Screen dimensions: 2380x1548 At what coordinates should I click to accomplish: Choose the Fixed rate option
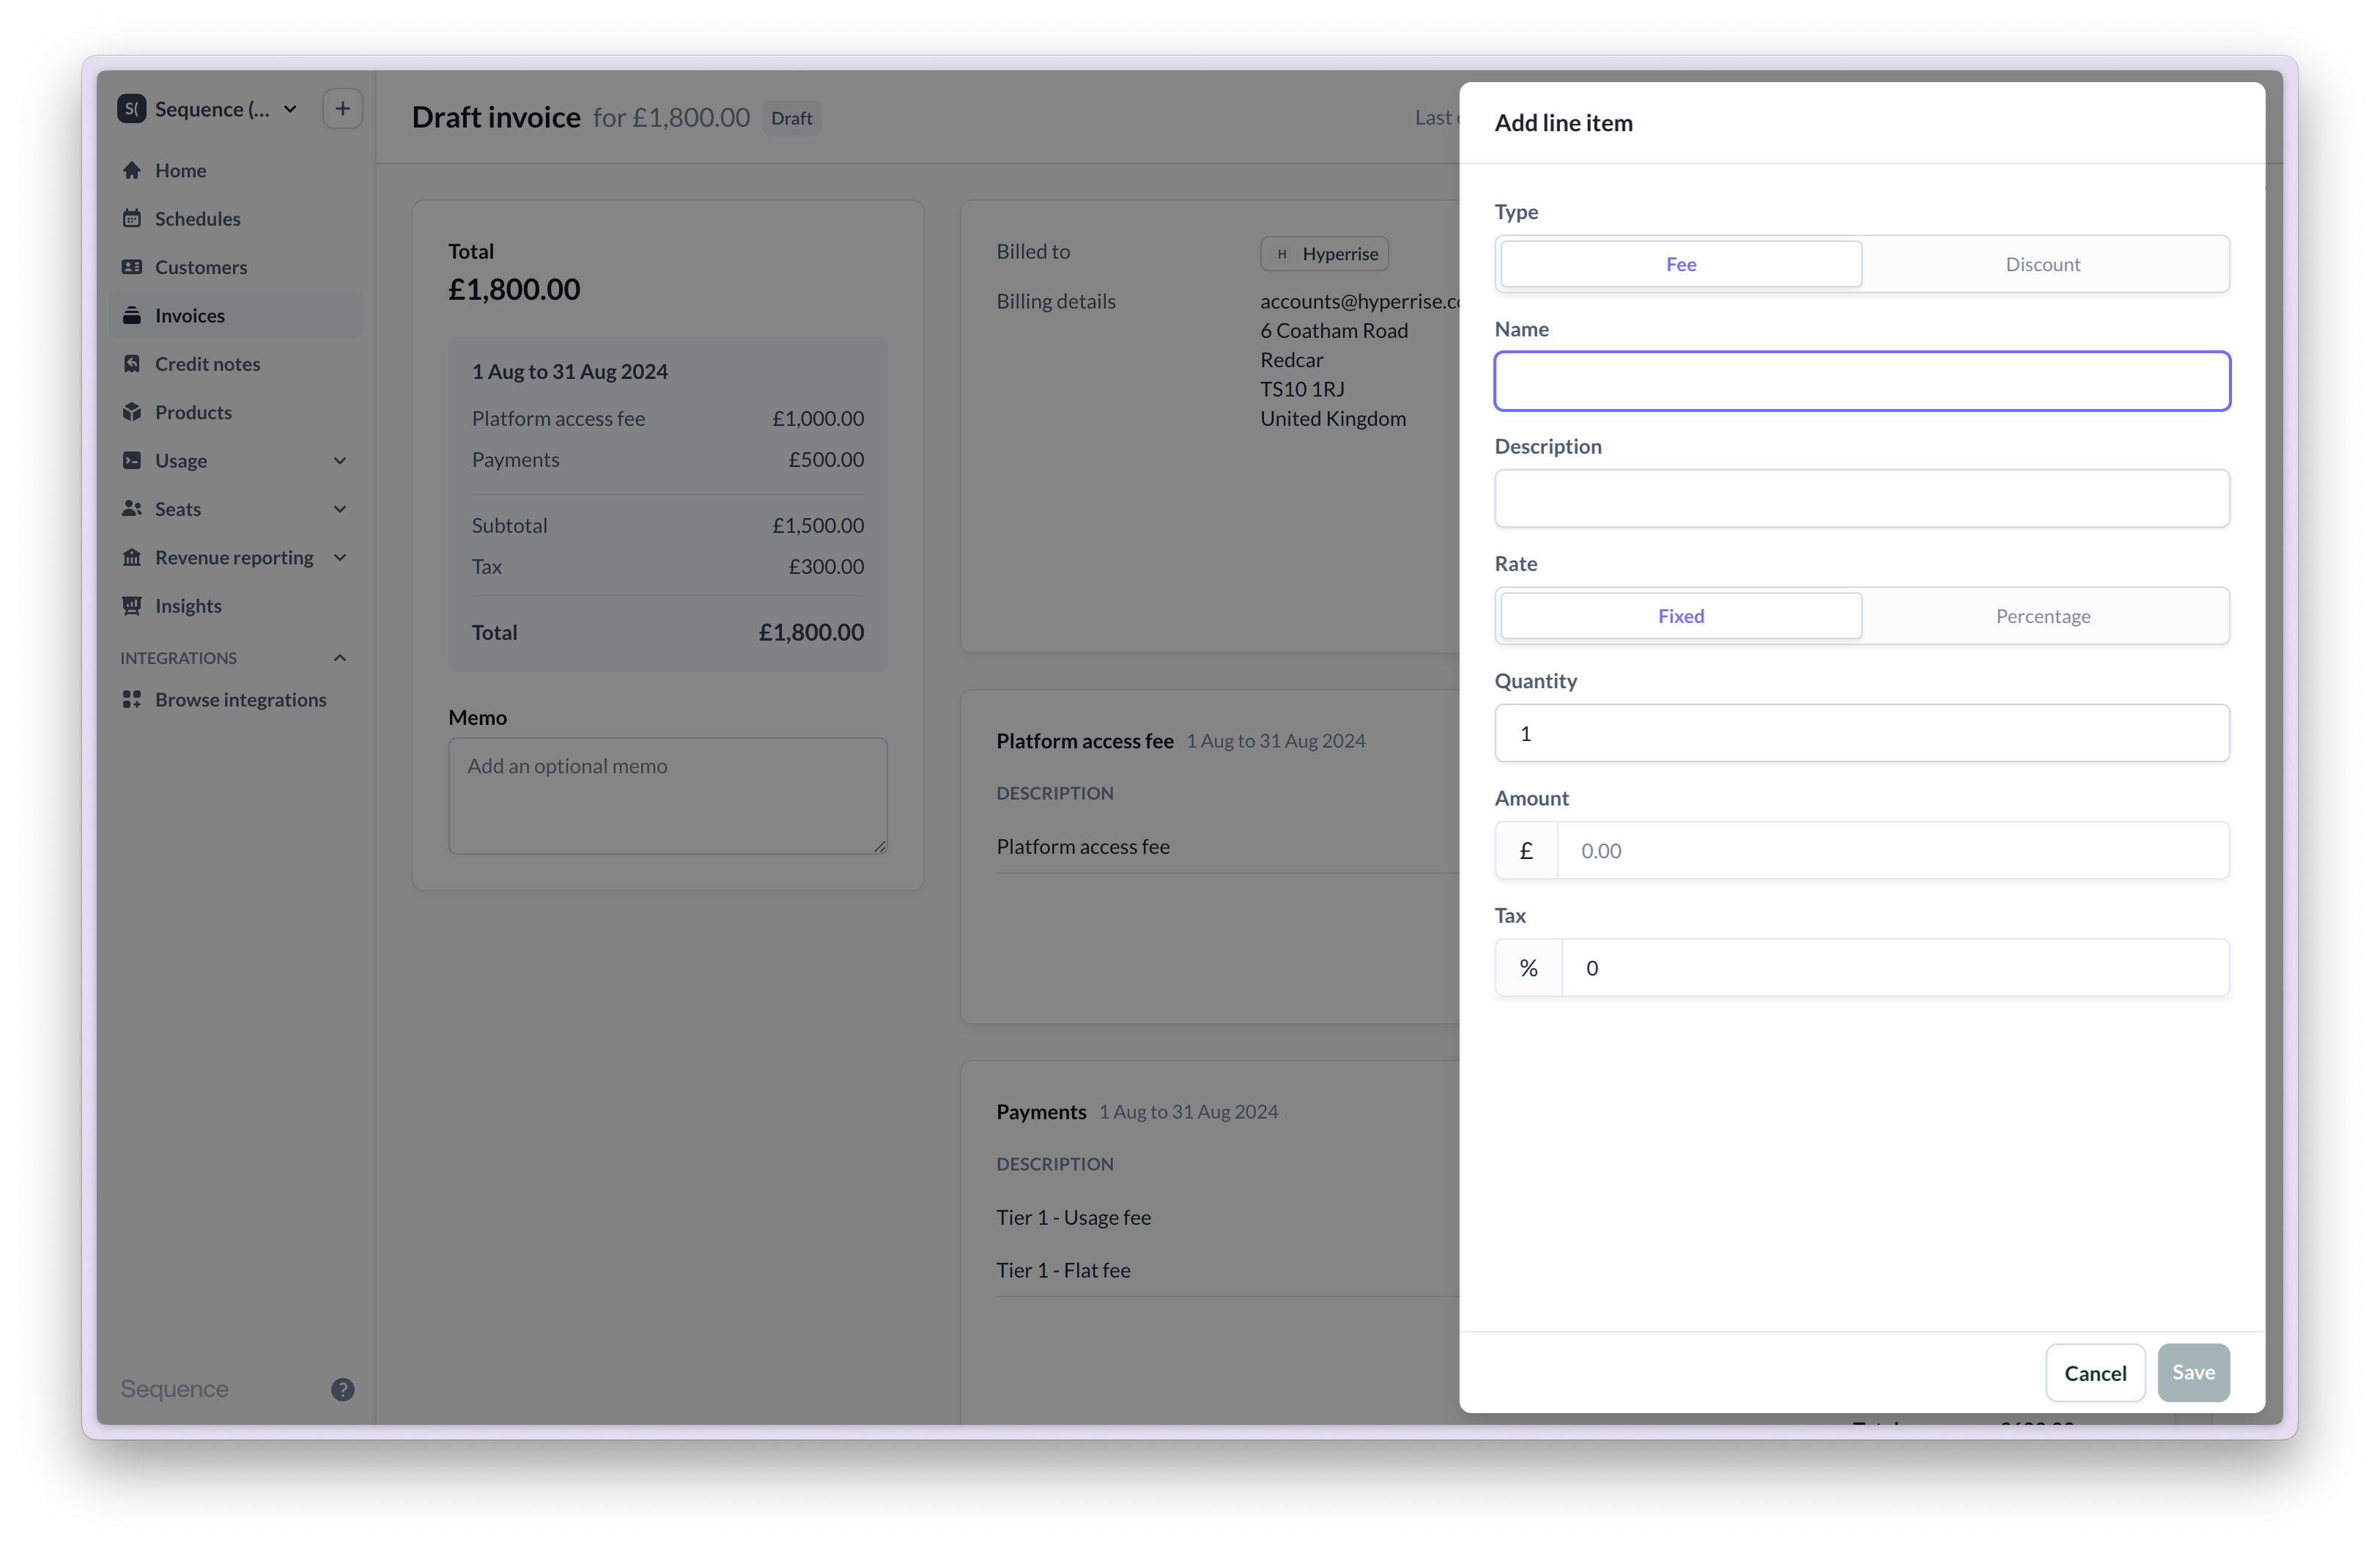1681,616
